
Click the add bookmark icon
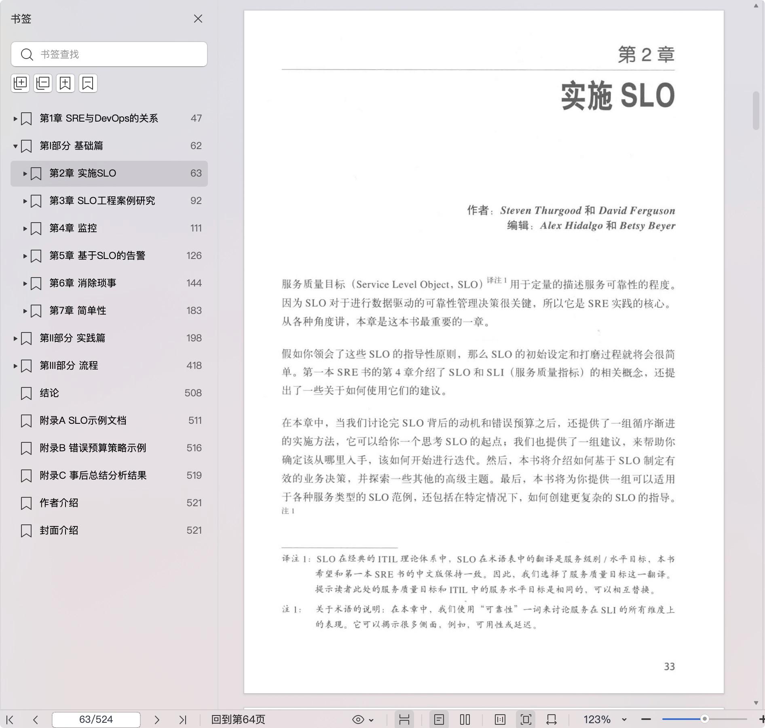coord(66,83)
